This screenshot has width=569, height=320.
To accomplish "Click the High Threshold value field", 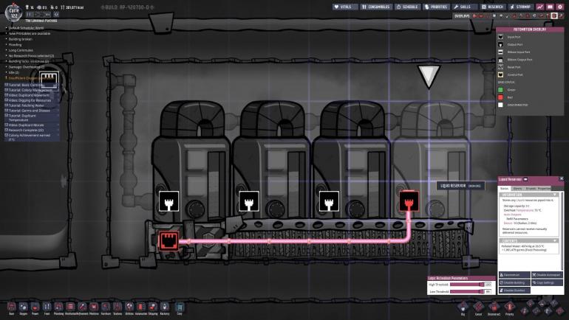I will (488, 285).
